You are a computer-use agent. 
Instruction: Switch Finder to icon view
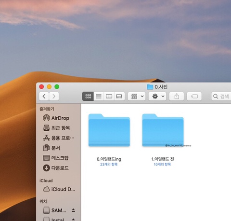click(x=88, y=97)
